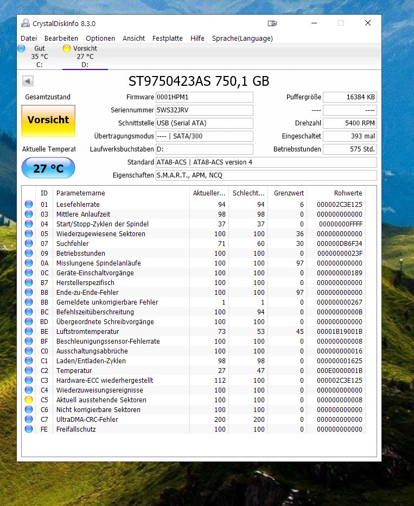Click the blue status orb for drive C:
The height and width of the screenshot is (506, 414).
(x=22, y=48)
